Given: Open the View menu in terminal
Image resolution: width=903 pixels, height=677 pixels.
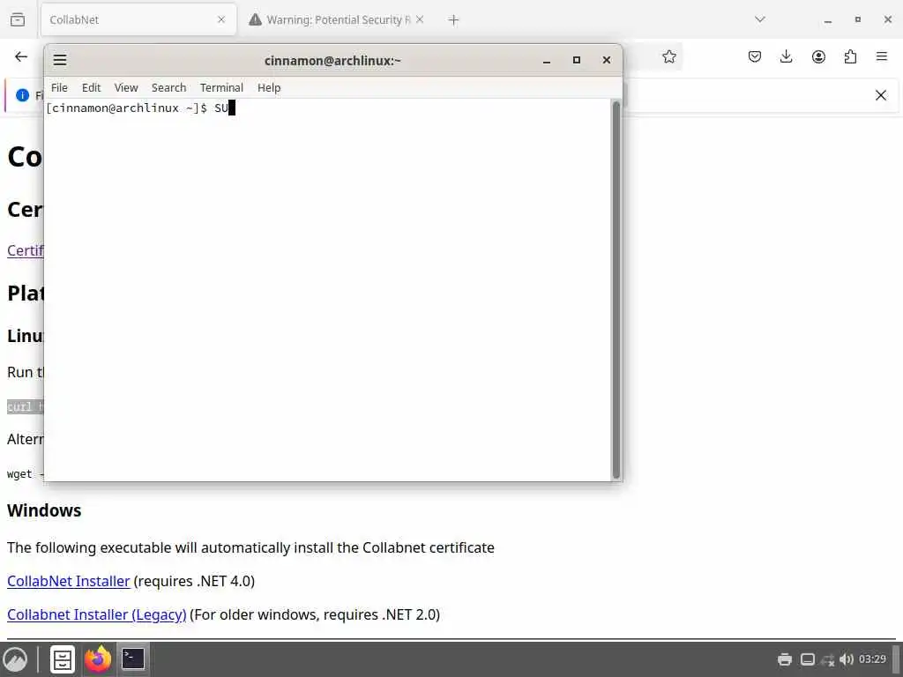Looking at the screenshot, I should point(126,87).
